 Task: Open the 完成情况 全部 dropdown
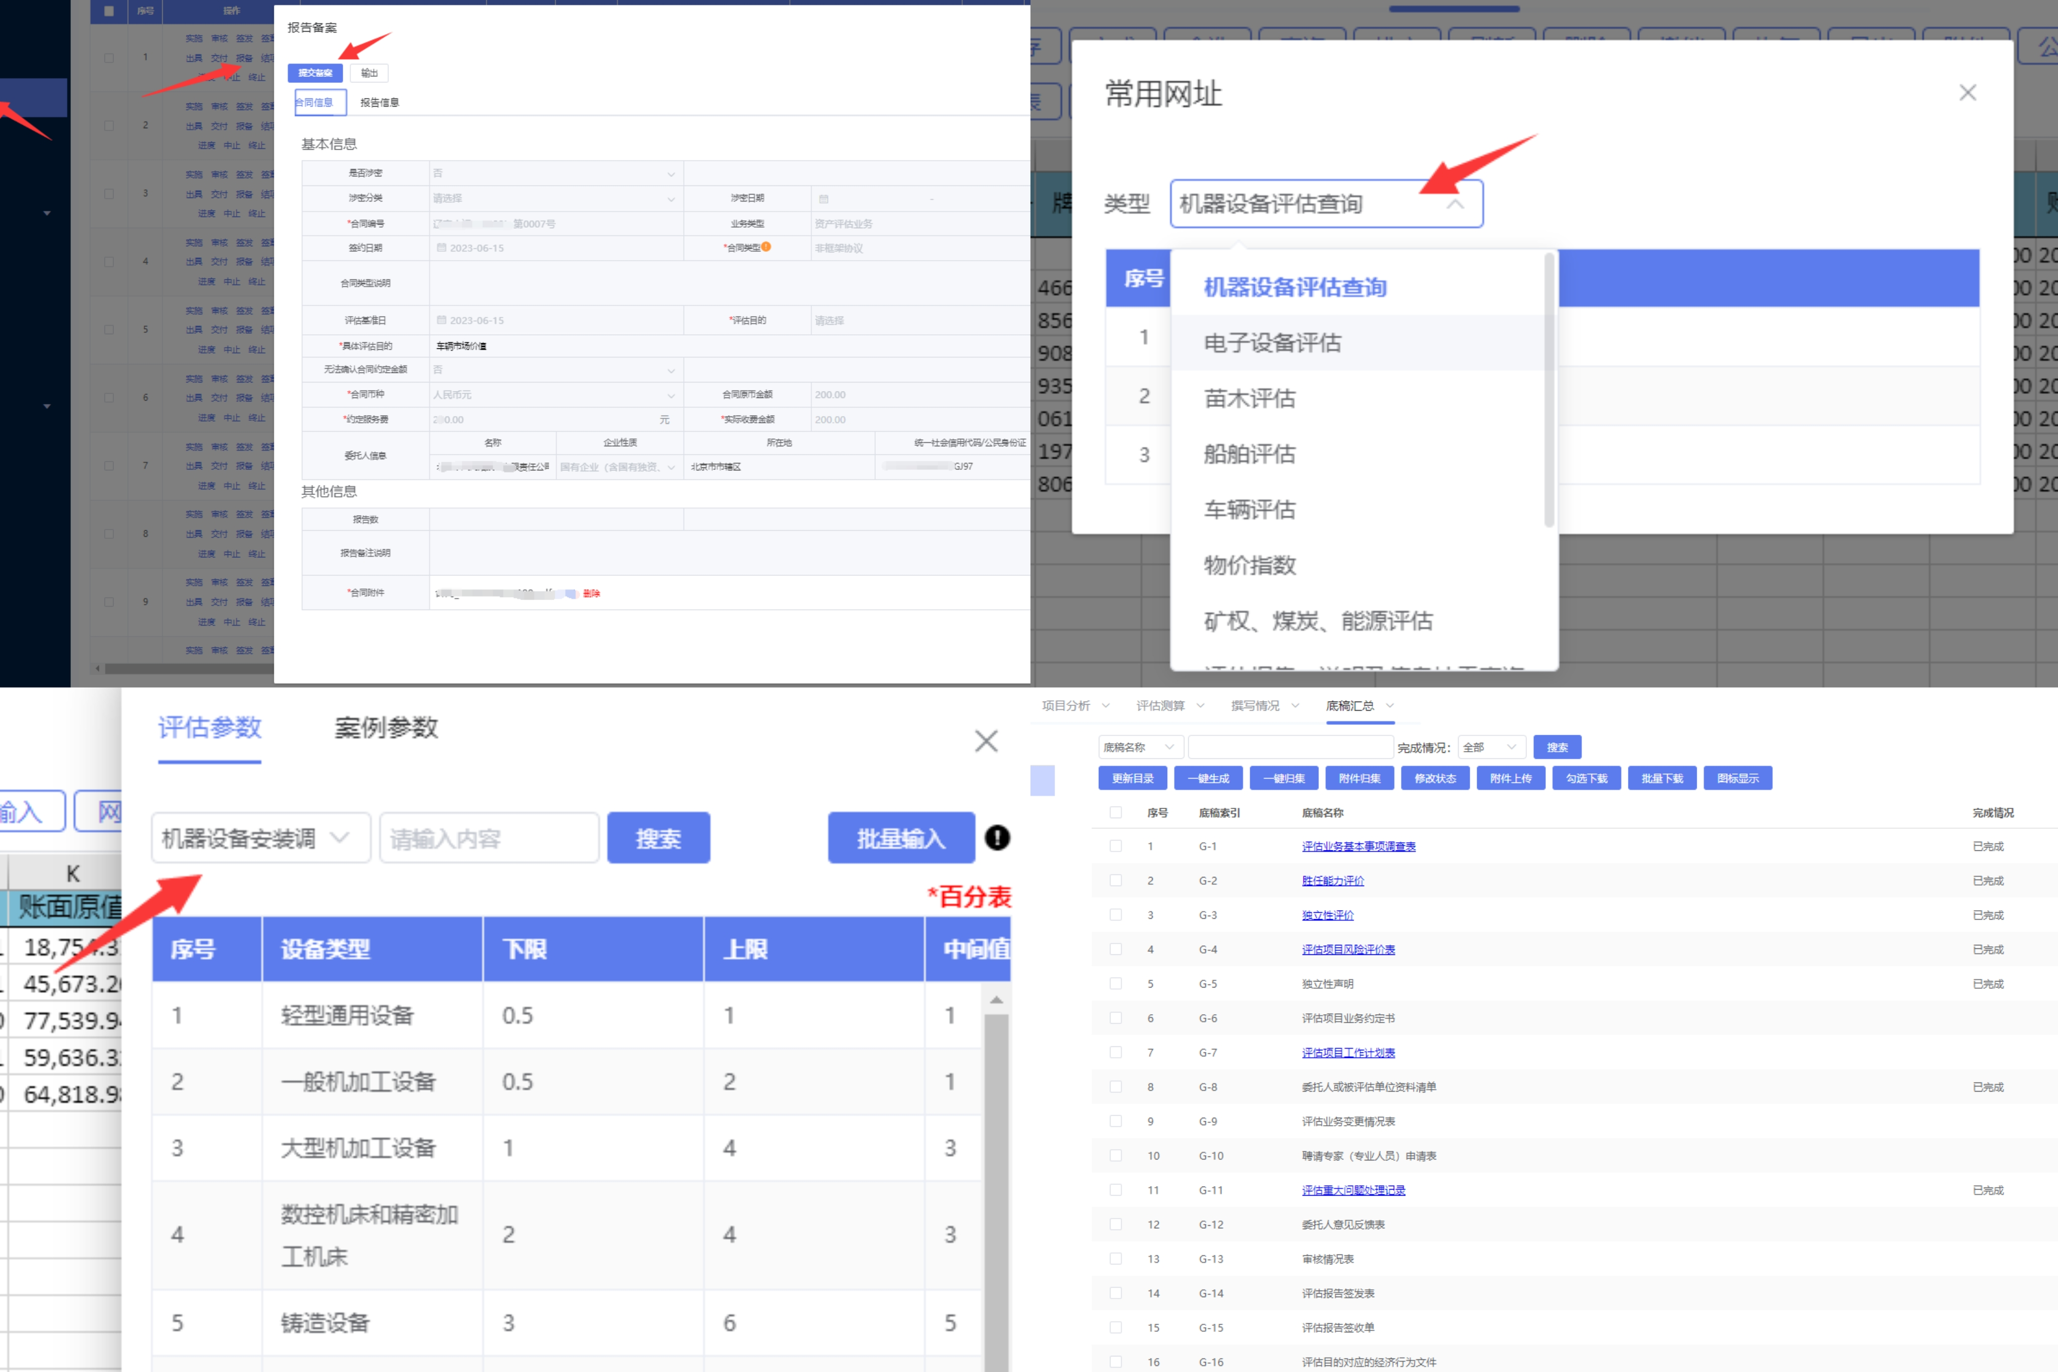(x=1491, y=747)
